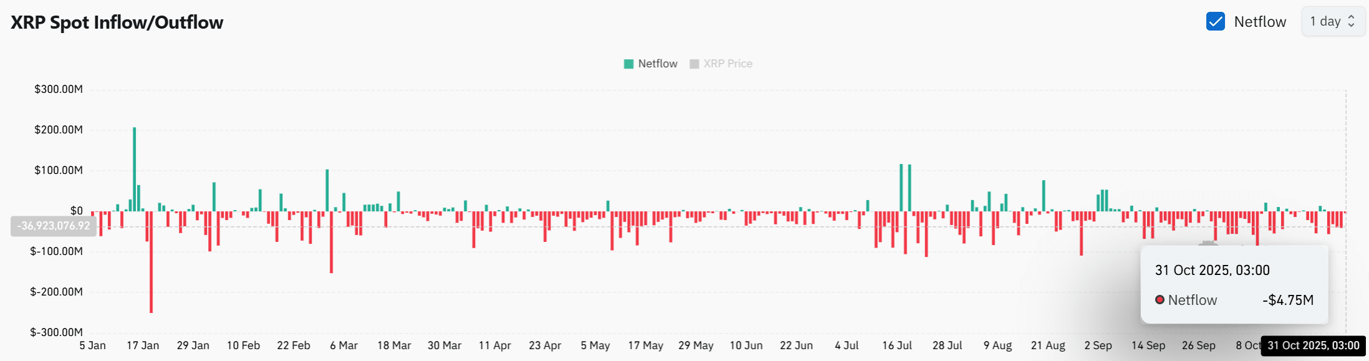Image resolution: width=1369 pixels, height=361 pixels.
Task: Toggle the Netflow series in the legend
Action: tap(658, 63)
